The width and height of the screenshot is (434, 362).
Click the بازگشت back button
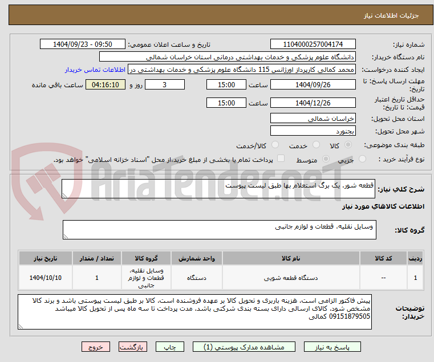(133, 347)
